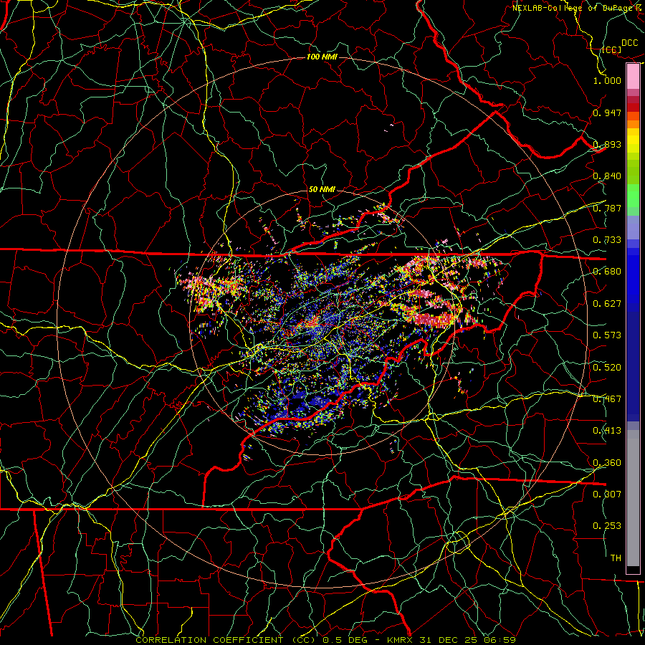Viewport: 645px width, 645px height.
Task: Pick the lavender color bar segment near 0.733
Action: pos(633,227)
